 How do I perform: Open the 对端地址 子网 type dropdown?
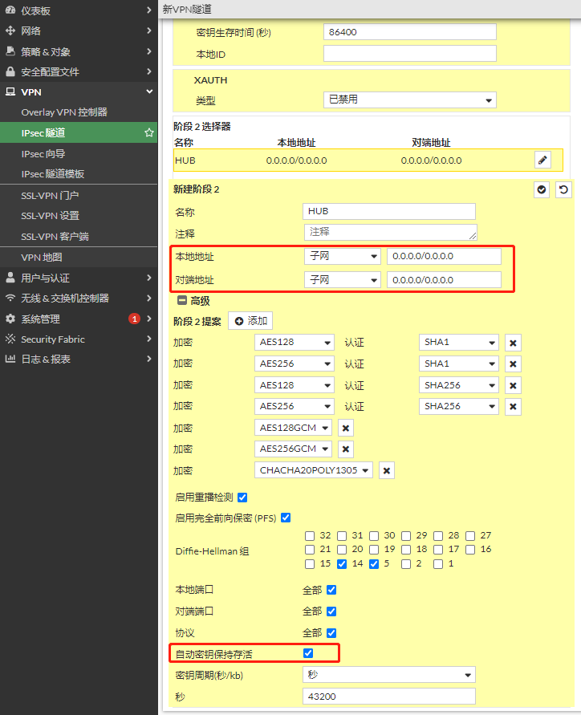point(343,280)
